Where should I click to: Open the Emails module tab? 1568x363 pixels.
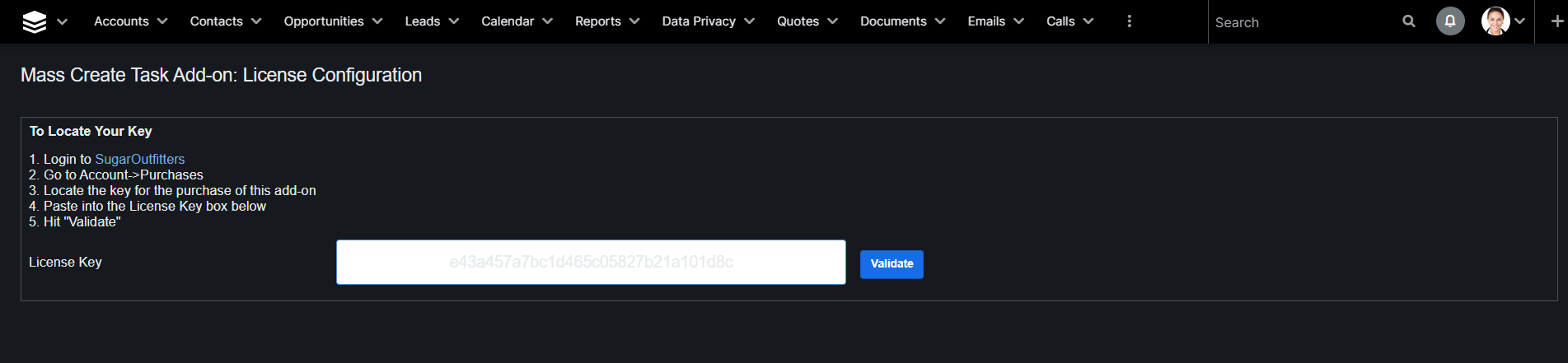[986, 21]
